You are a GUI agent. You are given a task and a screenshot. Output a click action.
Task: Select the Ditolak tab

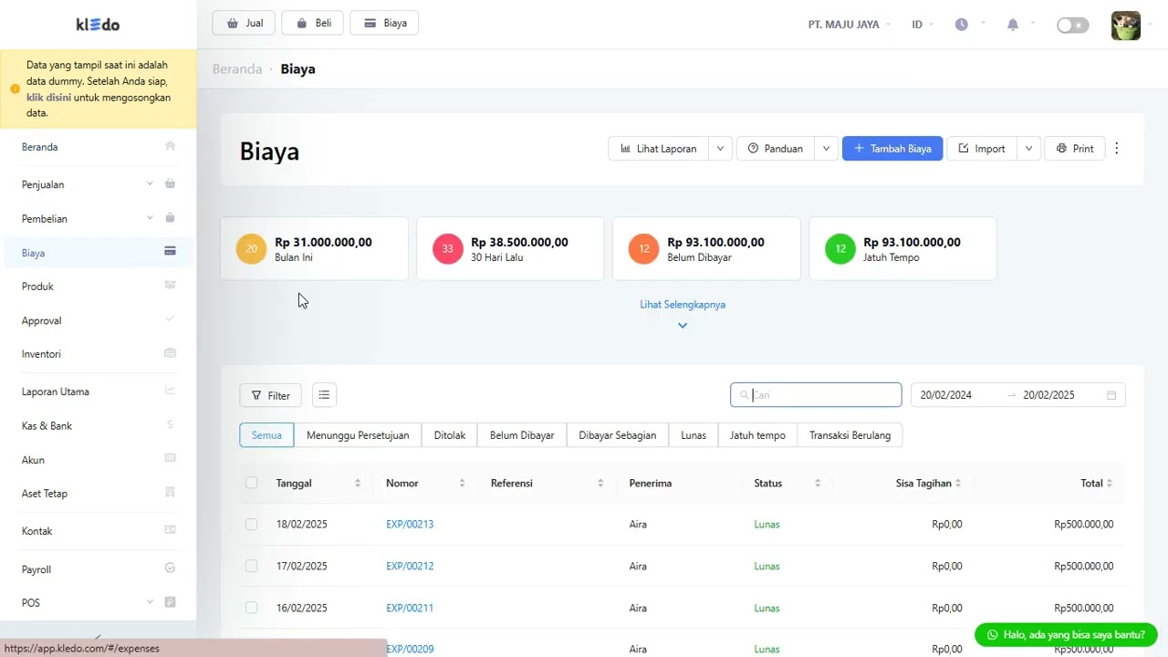[450, 435]
